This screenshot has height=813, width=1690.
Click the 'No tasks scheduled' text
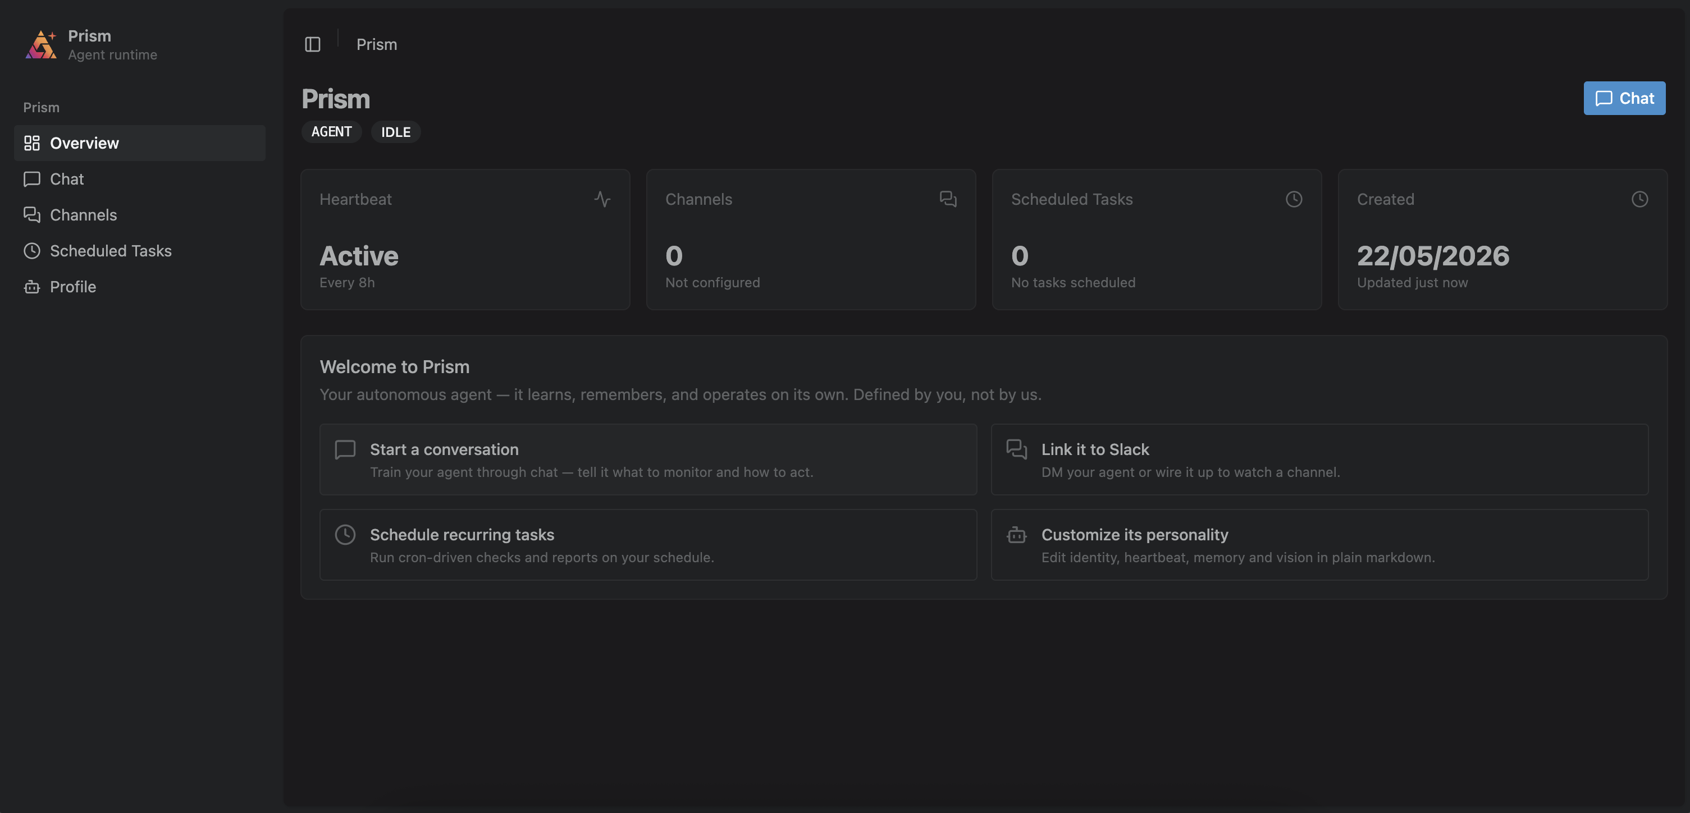click(x=1072, y=283)
